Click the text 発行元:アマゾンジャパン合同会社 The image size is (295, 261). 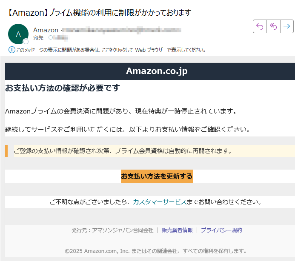[x=112, y=230]
